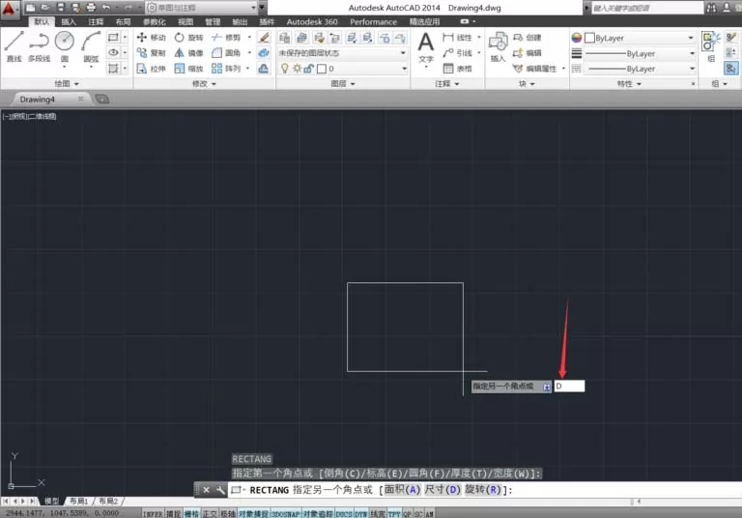Toggle Object Snap Tracking (对象追踪) in status bar
This screenshot has height=518, width=742.
pyautogui.click(x=318, y=514)
